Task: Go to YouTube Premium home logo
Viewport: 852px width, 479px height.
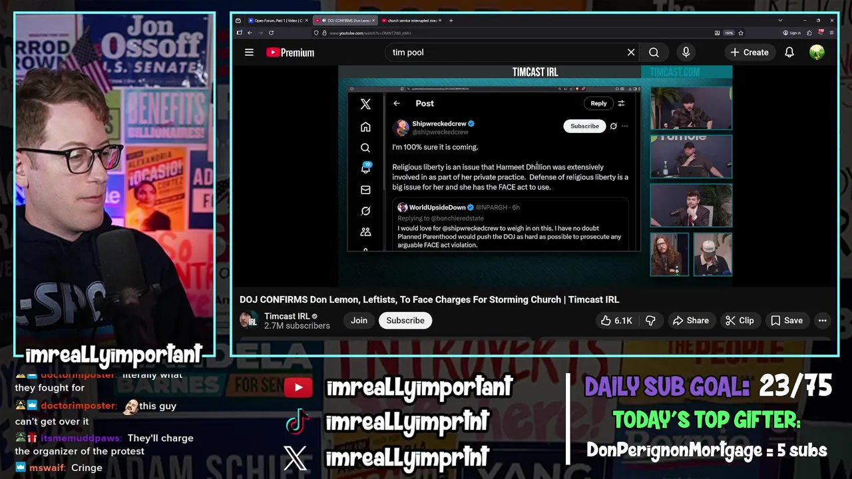Action: (x=290, y=53)
